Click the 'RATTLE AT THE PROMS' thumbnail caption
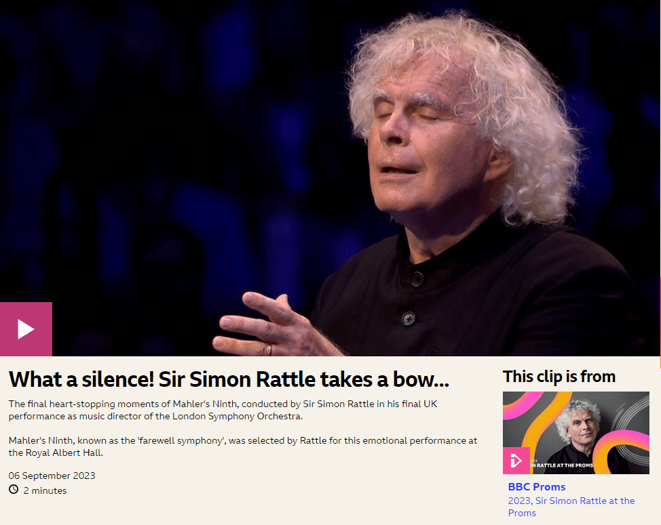 (563, 465)
